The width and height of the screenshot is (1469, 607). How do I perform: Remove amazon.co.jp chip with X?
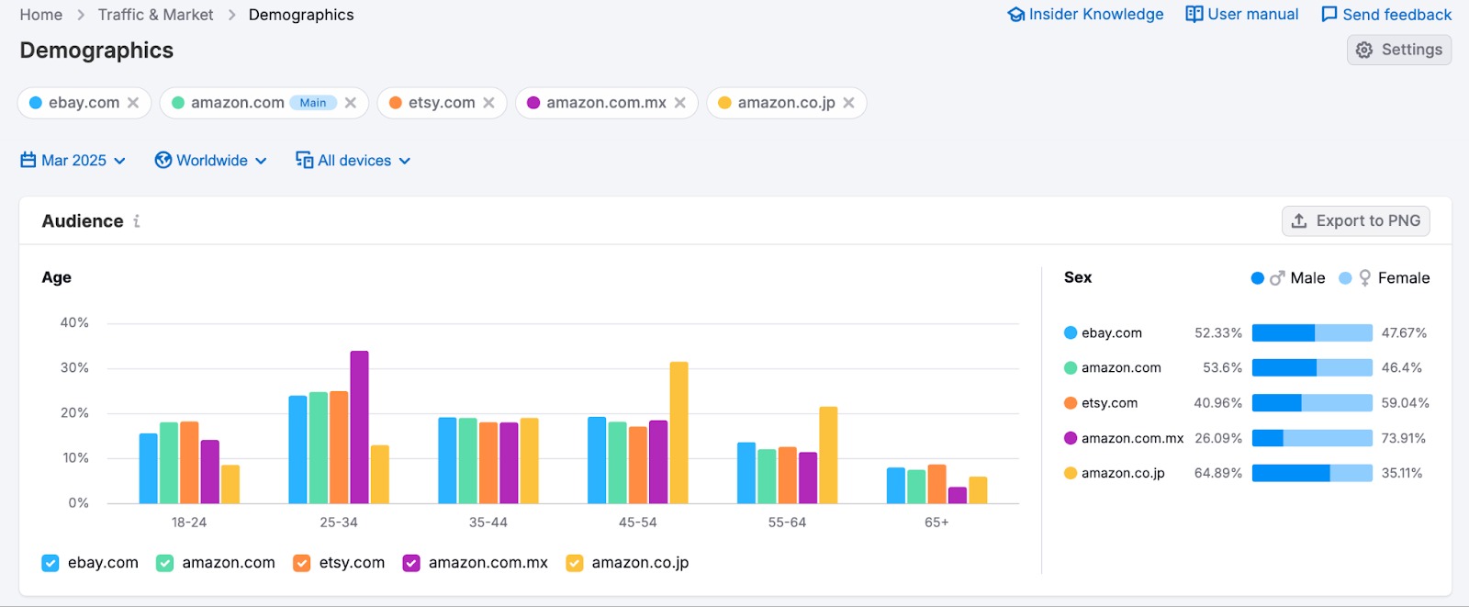pos(848,103)
